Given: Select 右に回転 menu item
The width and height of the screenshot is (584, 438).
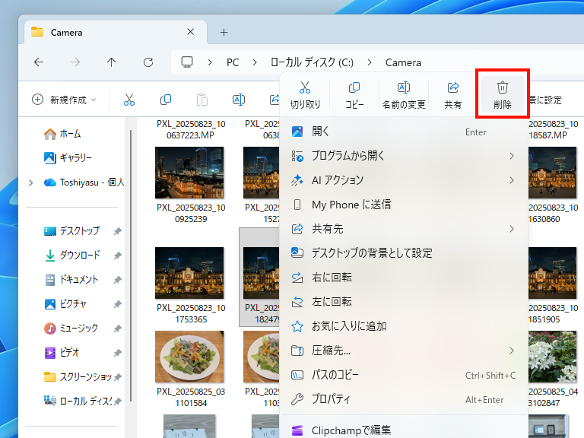Looking at the screenshot, I should 404,278.
